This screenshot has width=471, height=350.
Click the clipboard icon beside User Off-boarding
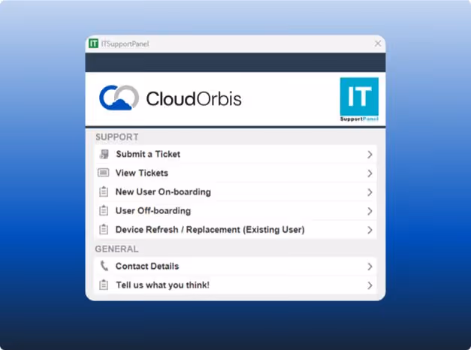pos(104,210)
